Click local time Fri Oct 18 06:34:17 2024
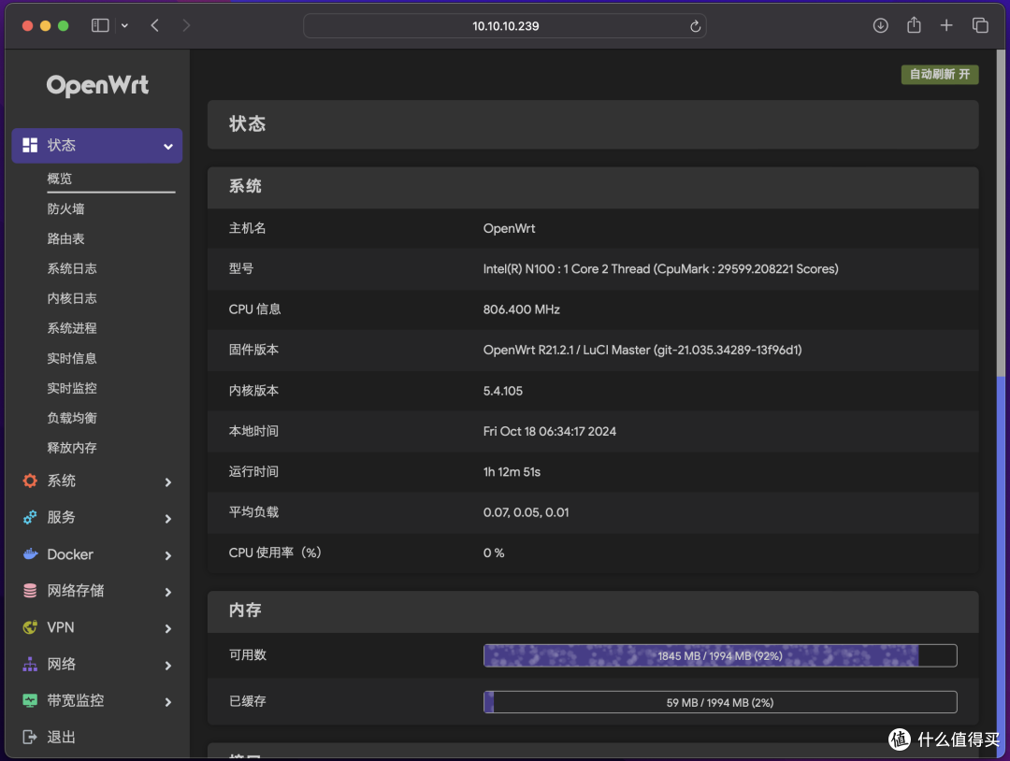1010x761 pixels. coord(550,431)
